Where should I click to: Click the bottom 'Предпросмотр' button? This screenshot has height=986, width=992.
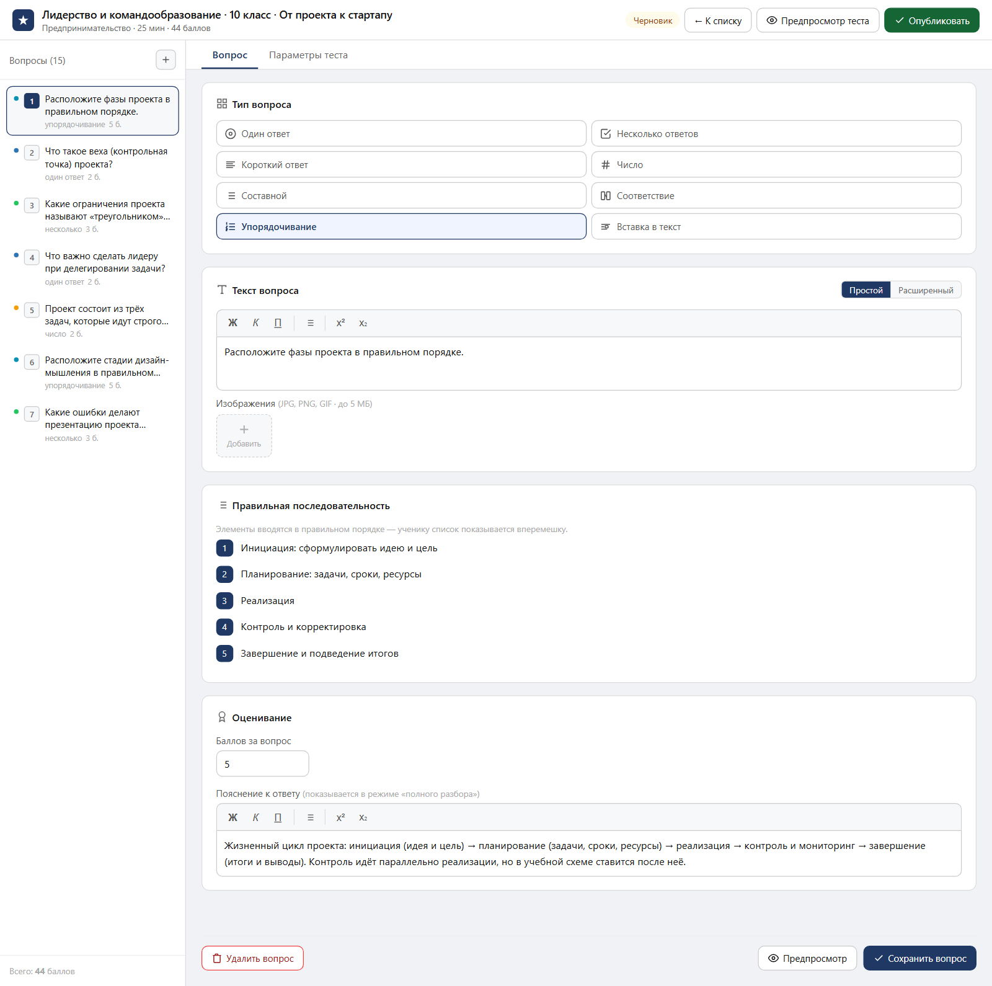click(x=807, y=958)
